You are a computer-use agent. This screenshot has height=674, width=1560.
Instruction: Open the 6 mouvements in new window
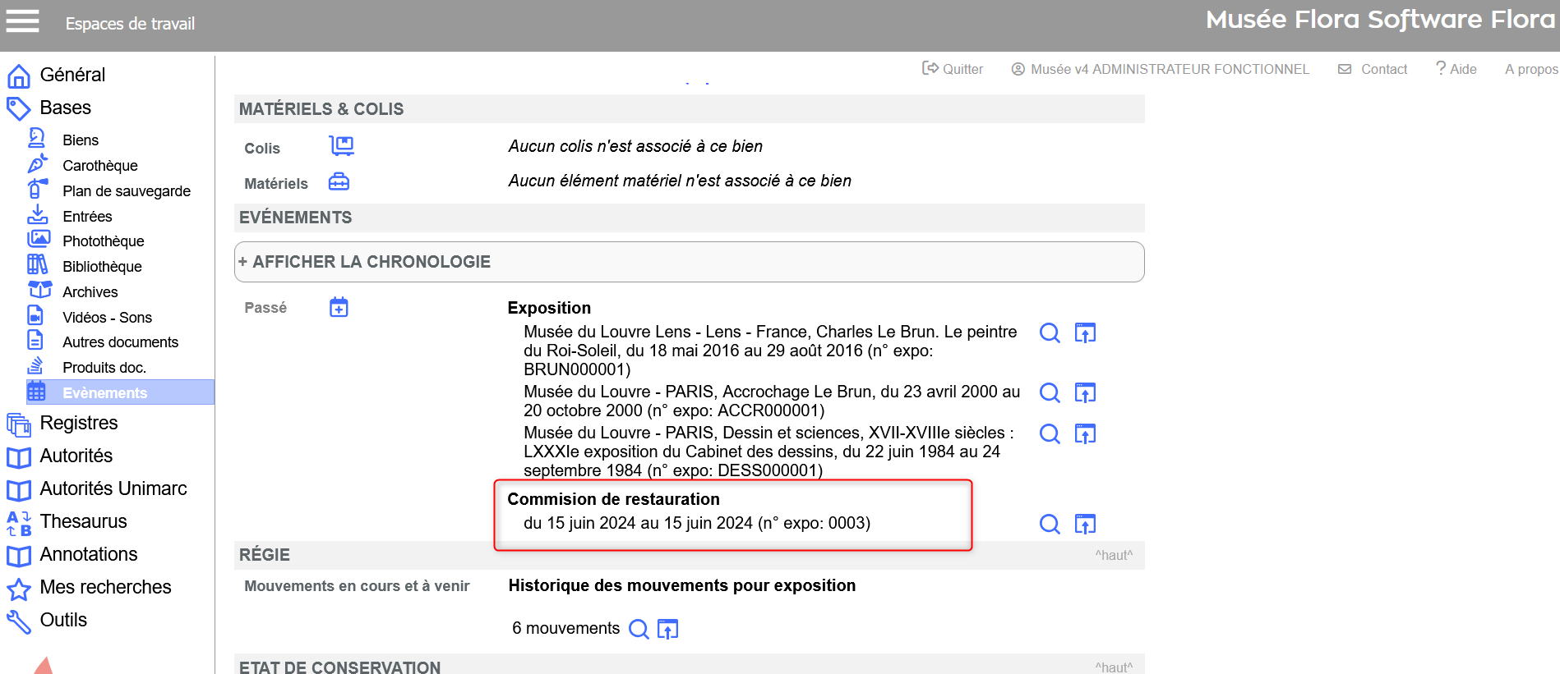tap(667, 629)
